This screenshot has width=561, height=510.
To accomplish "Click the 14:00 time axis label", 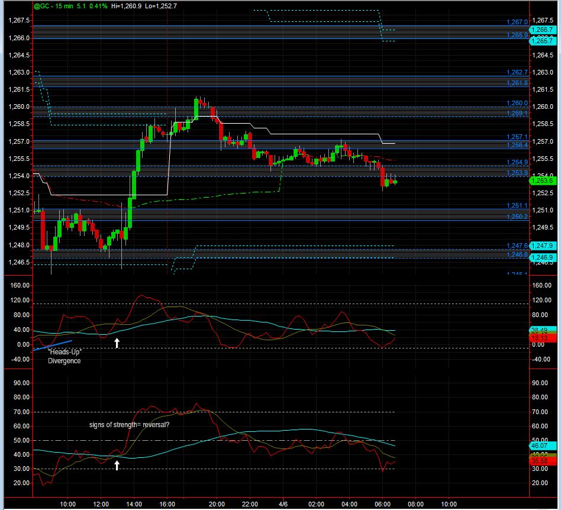I will pyautogui.click(x=134, y=504).
